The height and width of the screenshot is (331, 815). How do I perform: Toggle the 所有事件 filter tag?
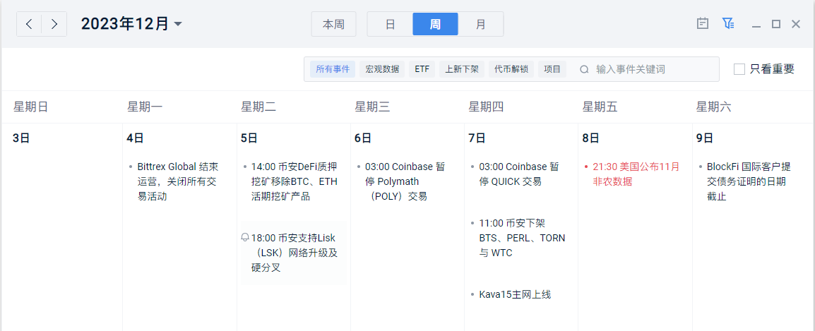(x=333, y=69)
